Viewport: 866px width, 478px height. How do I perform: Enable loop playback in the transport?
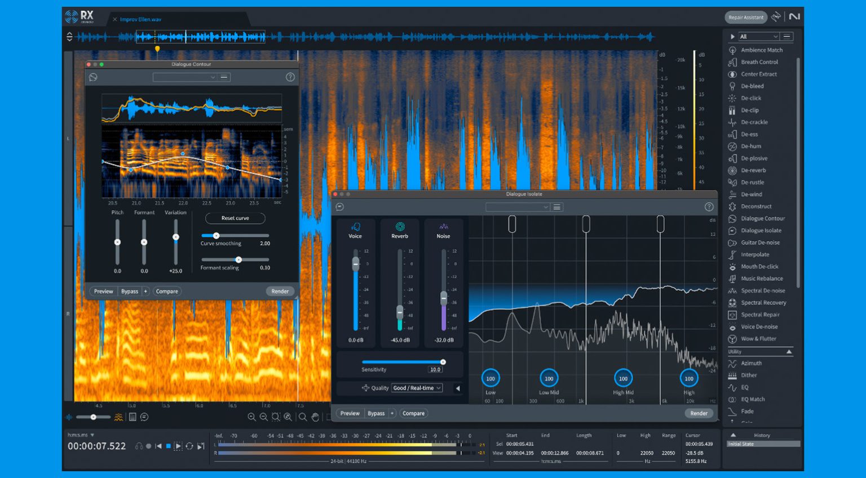coord(189,446)
